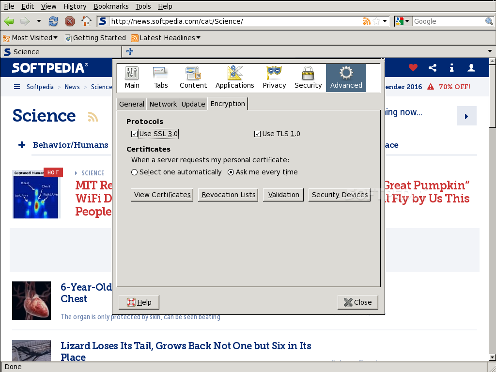The width and height of the screenshot is (496, 372).
Task: Click the Validation button
Action: point(283,195)
